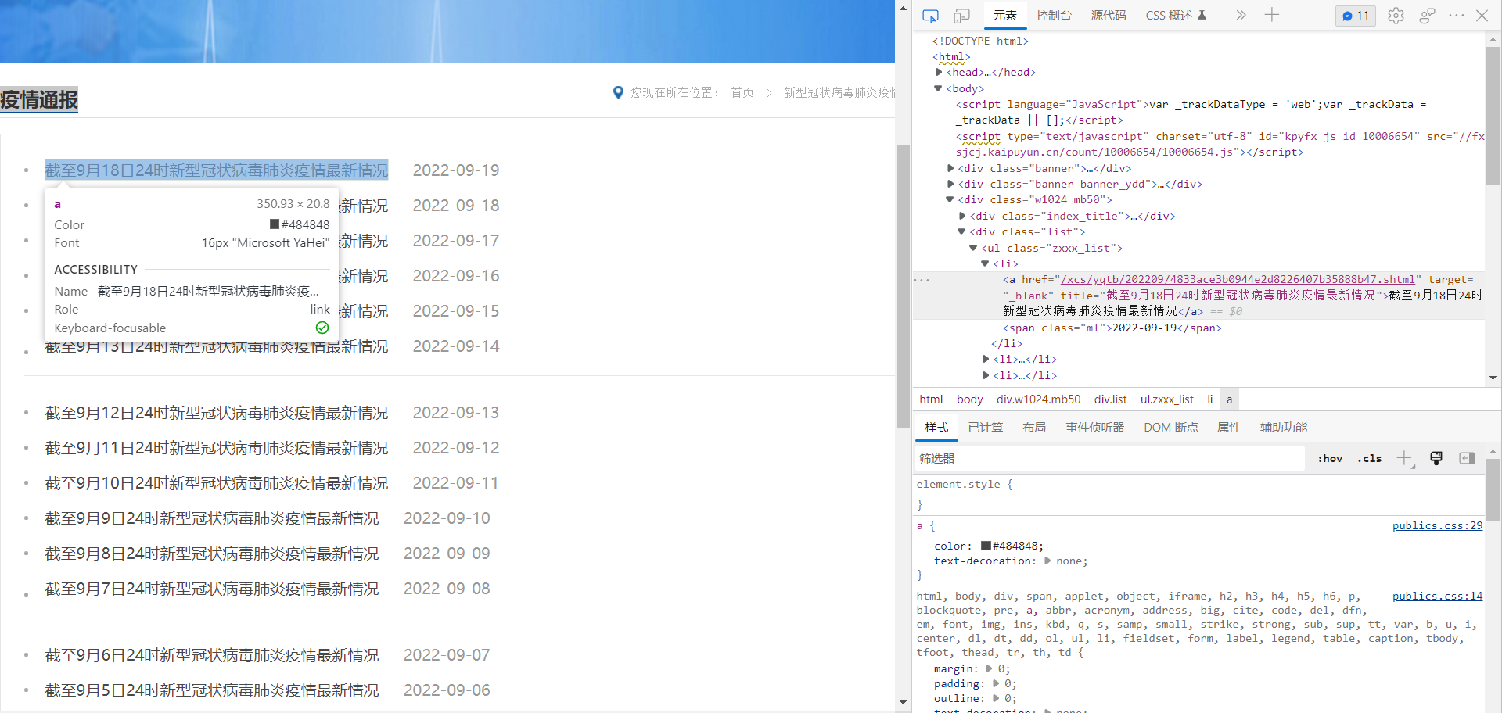The height and width of the screenshot is (713, 1502).
Task: Open the publics.css:29 source link
Action: [1437, 525]
